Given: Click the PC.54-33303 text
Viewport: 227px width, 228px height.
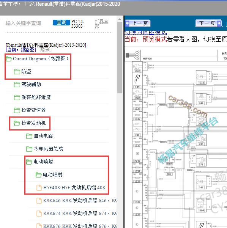Looking at the screenshot, I should (x=77, y=24).
